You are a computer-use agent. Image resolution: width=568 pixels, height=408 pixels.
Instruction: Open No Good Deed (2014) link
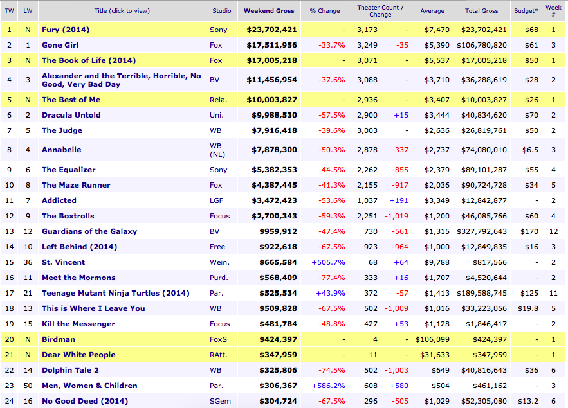tap(85, 401)
